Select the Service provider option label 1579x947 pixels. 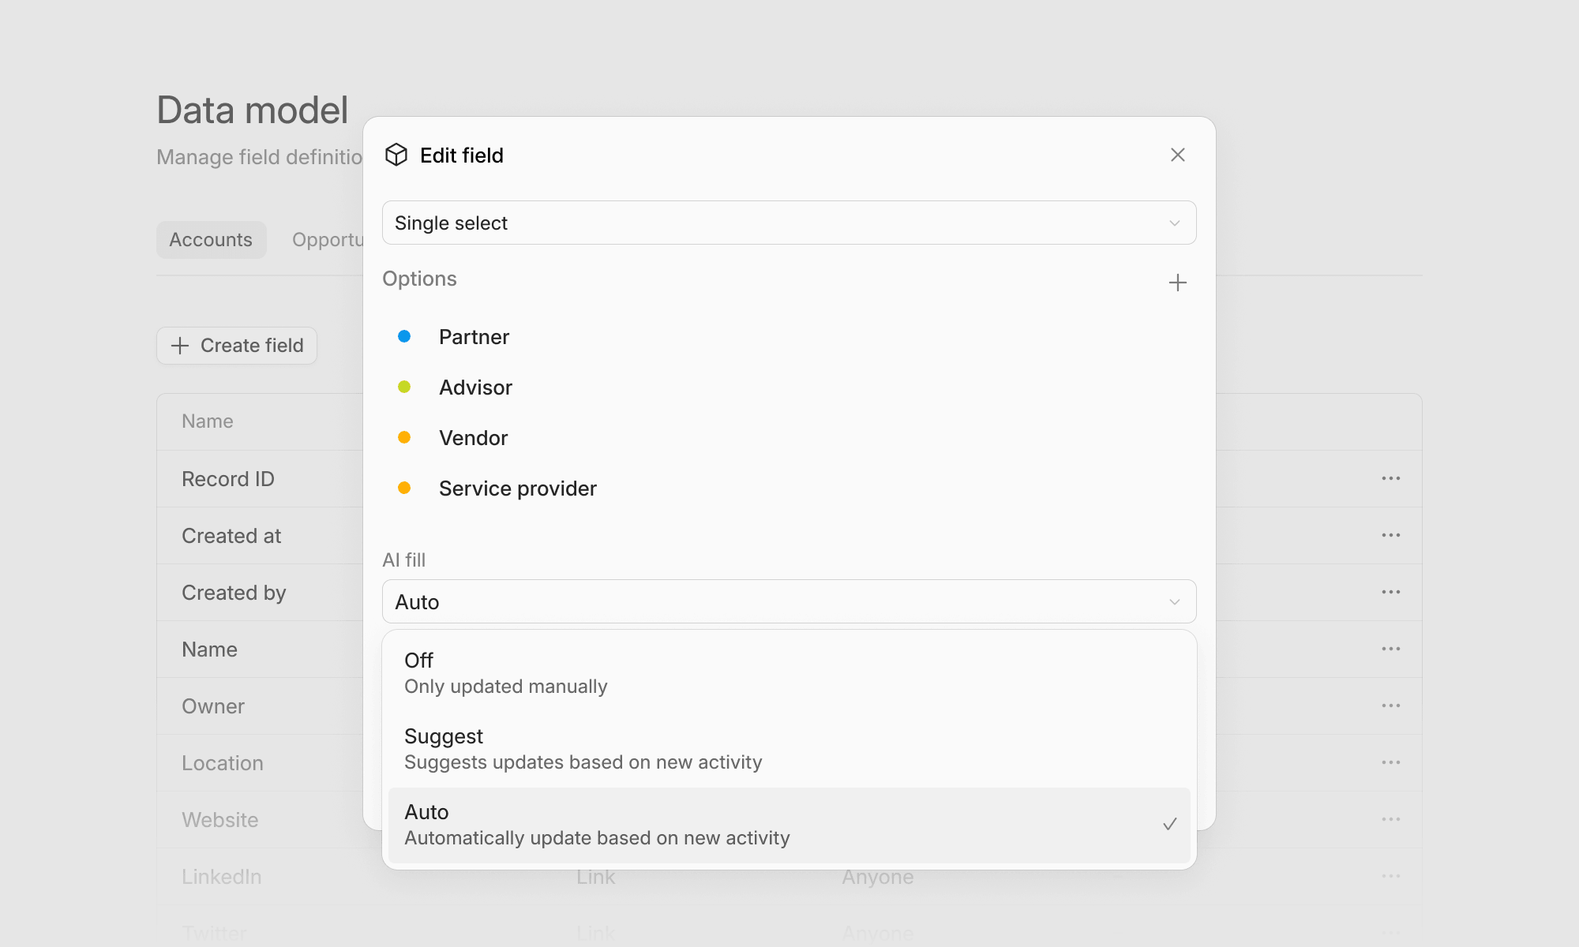pos(518,488)
